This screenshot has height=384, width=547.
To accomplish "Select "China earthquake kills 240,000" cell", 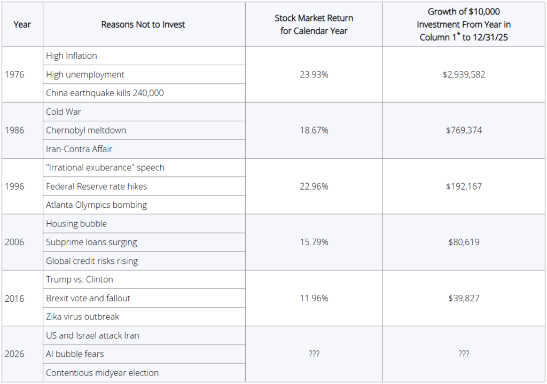I will tap(105, 93).
